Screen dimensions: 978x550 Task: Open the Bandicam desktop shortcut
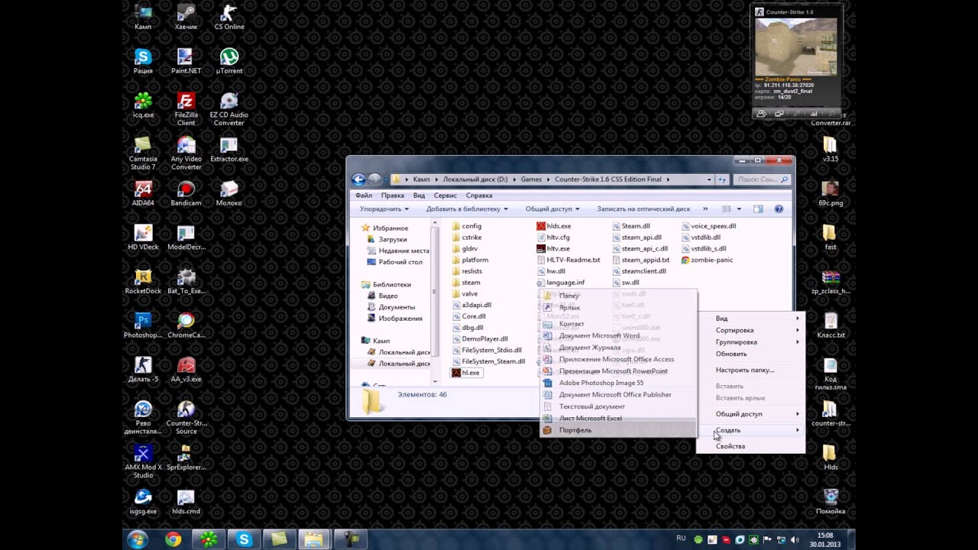tap(186, 194)
